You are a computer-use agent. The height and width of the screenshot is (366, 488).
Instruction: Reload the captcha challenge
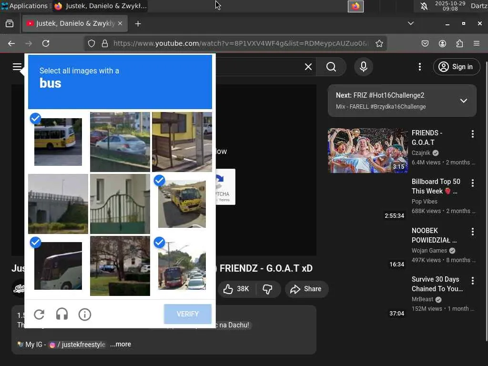tap(39, 315)
